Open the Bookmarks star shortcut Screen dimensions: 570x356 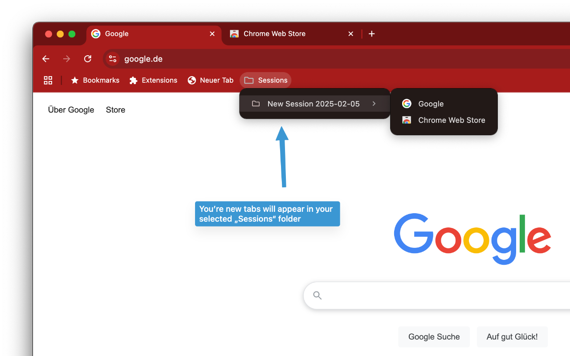(95, 80)
